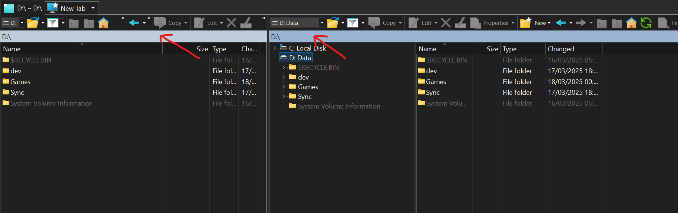Sort right pane by the 'Changed' column header
The height and width of the screenshot is (213, 678).
pyautogui.click(x=560, y=49)
